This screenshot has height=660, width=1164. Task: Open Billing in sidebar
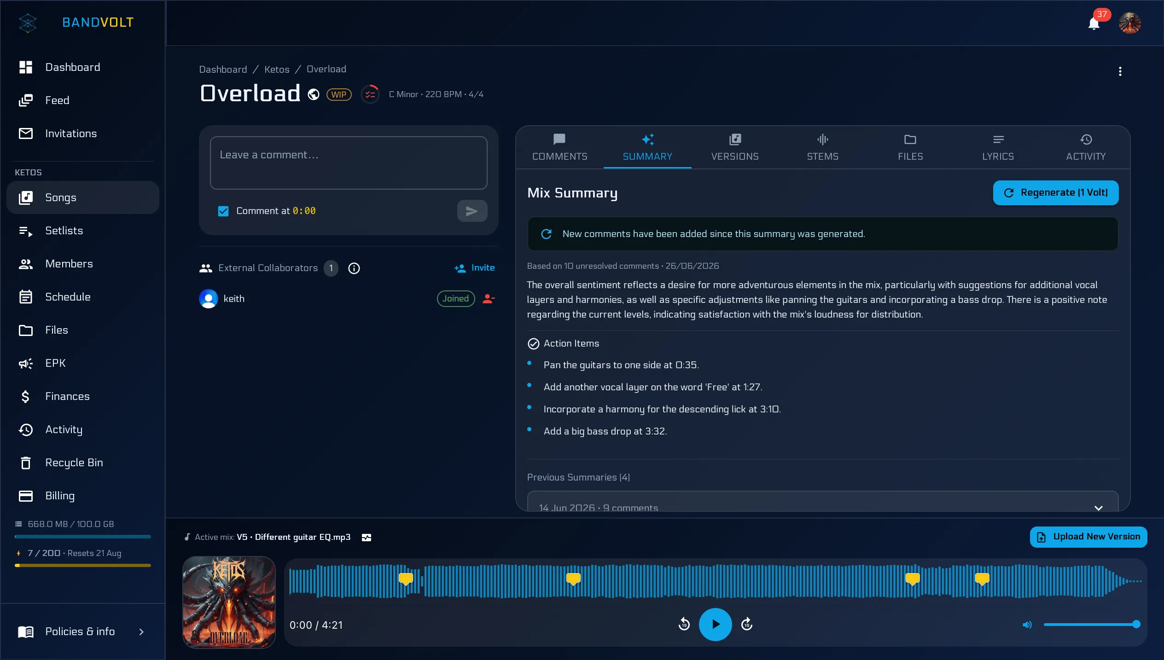(83, 496)
